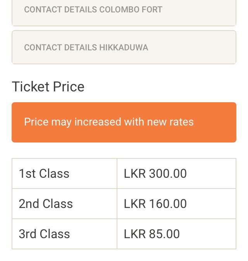The width and height of the screenshot is (248, 261).
Task: Expand the Contact Details Hikkaduwa section
Action: [86, 48]
